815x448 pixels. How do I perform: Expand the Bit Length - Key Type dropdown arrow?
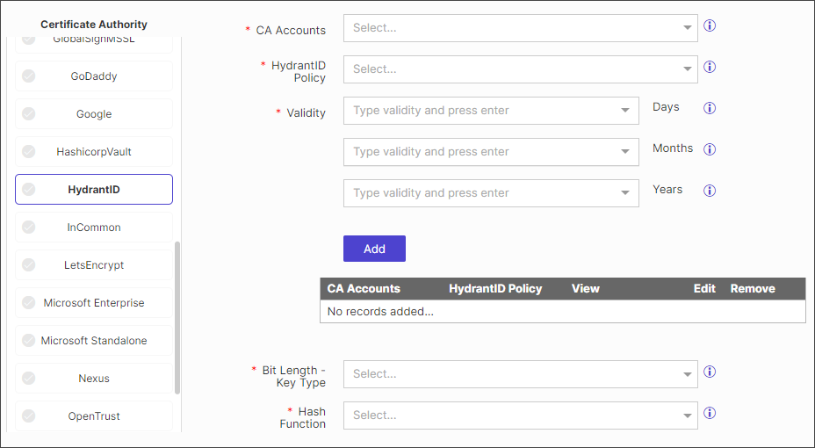coord(687,374)
